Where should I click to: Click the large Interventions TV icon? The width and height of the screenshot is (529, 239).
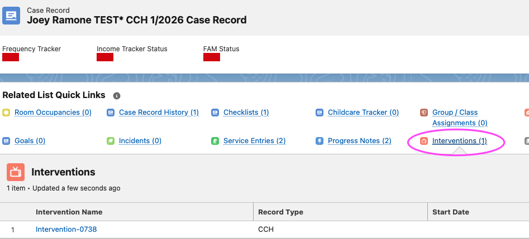point(16,172)
